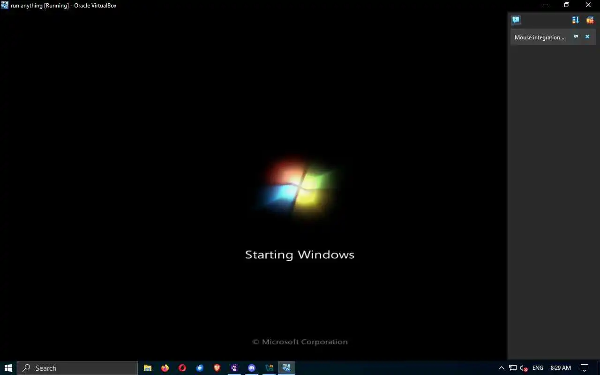Screen dimensions: 600x375
Task: Open the purple app on taskbar
Action: coord(234,368)
